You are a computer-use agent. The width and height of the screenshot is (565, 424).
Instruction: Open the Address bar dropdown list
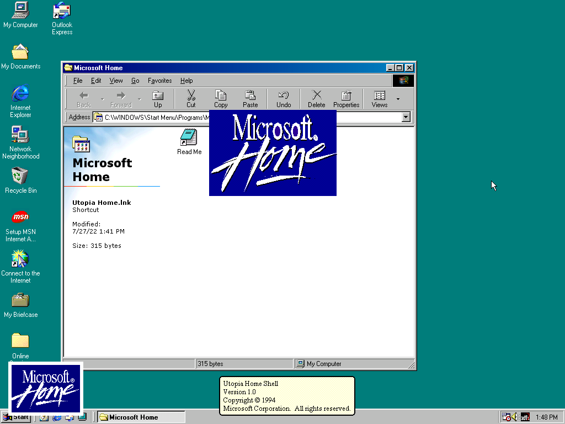click(406, 117)
